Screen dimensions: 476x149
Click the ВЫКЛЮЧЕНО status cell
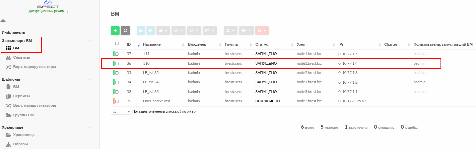tap(268, 101)
